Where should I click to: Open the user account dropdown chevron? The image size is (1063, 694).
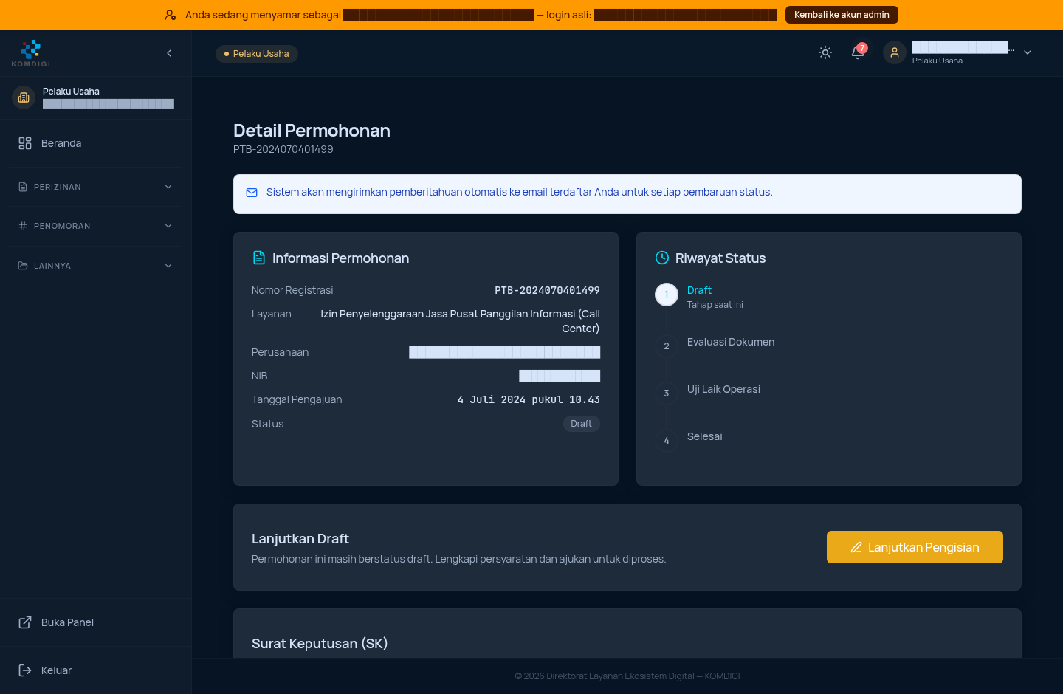(x=1028, y=52)
